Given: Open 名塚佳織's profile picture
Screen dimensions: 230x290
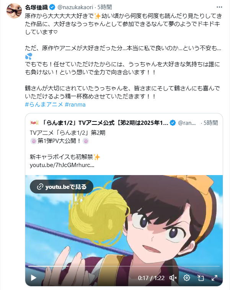Looking at the screenshot, I should 14,11.
